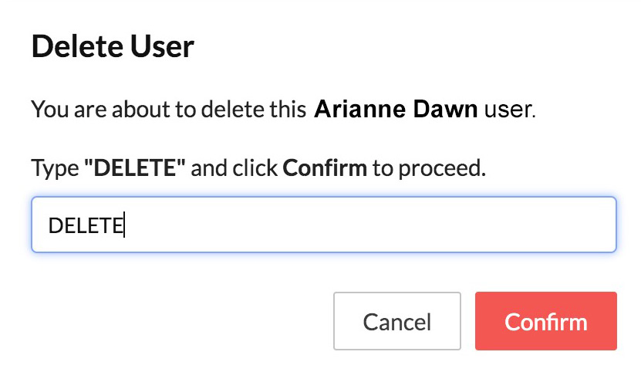
Task: Click the 'delete this' text before the name
Action: [254, 110]
